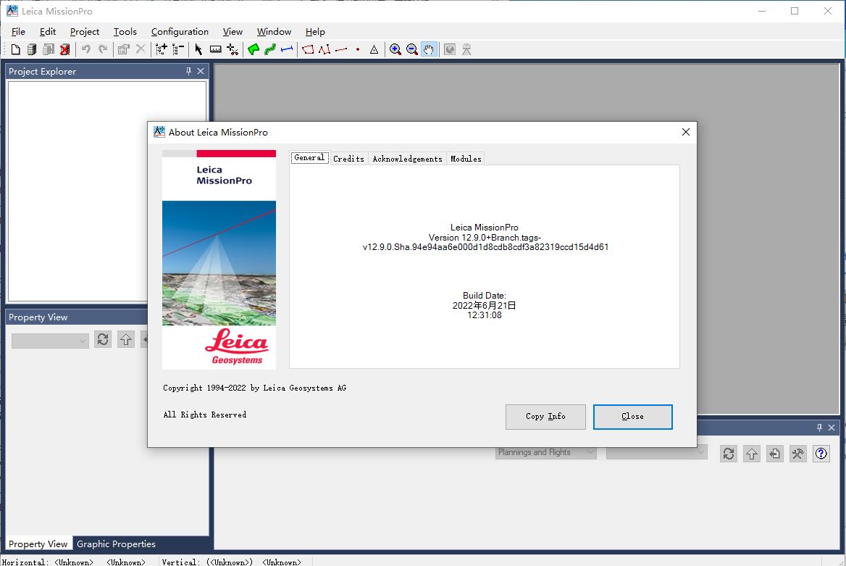The height and width of the screenshot is (566, 846).
Task: Switch to the Credits tab
Action: tap(348, 158)
